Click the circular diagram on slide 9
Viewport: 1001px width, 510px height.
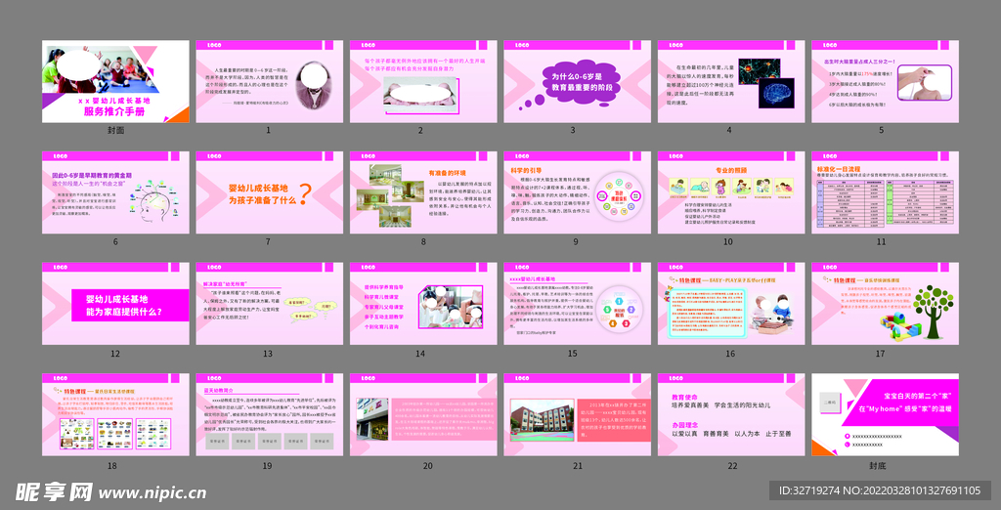pyautogui.click(x=619, y=195)
